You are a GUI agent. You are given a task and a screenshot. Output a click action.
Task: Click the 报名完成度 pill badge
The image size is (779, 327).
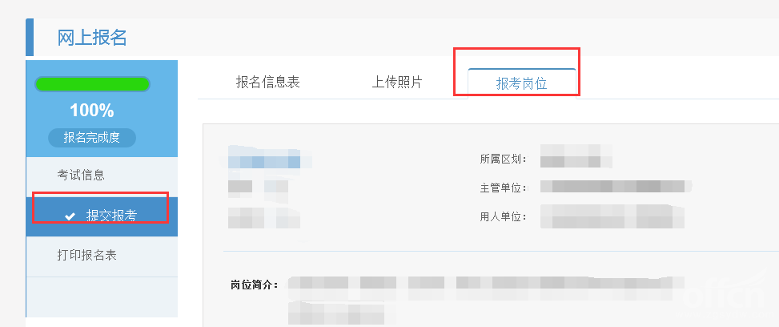92,138
